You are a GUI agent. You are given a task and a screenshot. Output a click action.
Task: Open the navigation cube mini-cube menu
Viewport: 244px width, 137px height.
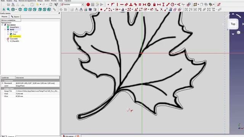click(x=238, y=32)
